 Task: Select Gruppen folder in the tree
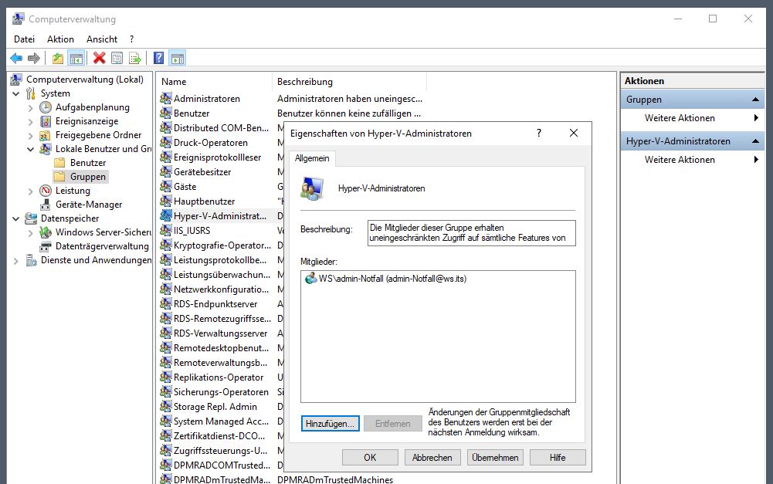88,177
